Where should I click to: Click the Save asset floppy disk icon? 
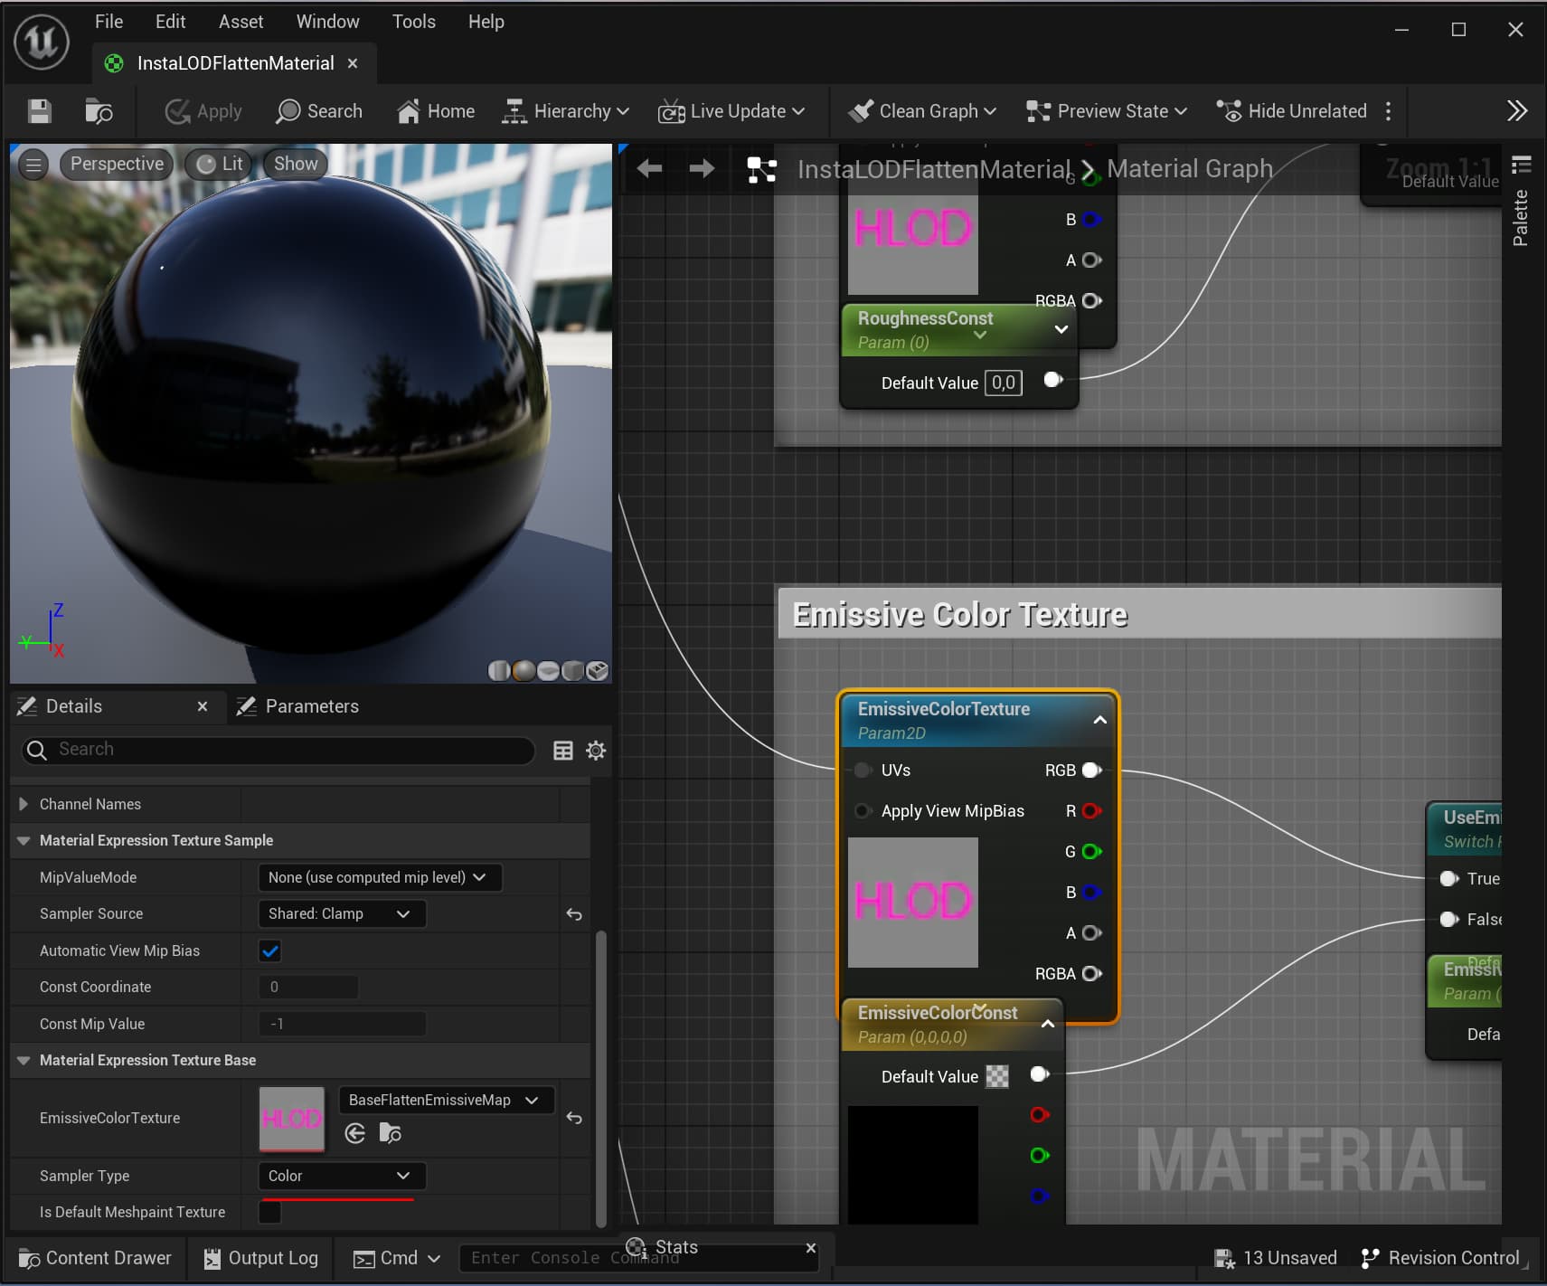(39, 111)
